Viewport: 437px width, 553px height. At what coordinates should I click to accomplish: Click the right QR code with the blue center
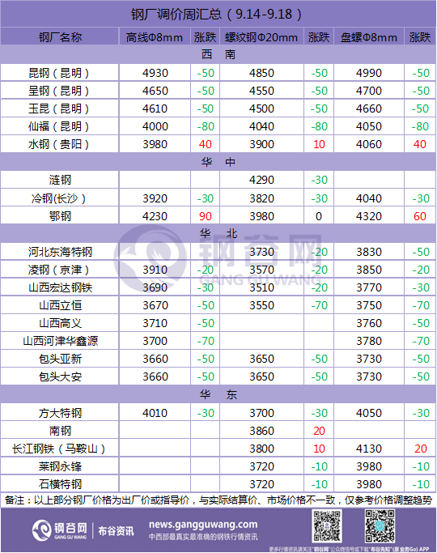(x=380, y=526)
